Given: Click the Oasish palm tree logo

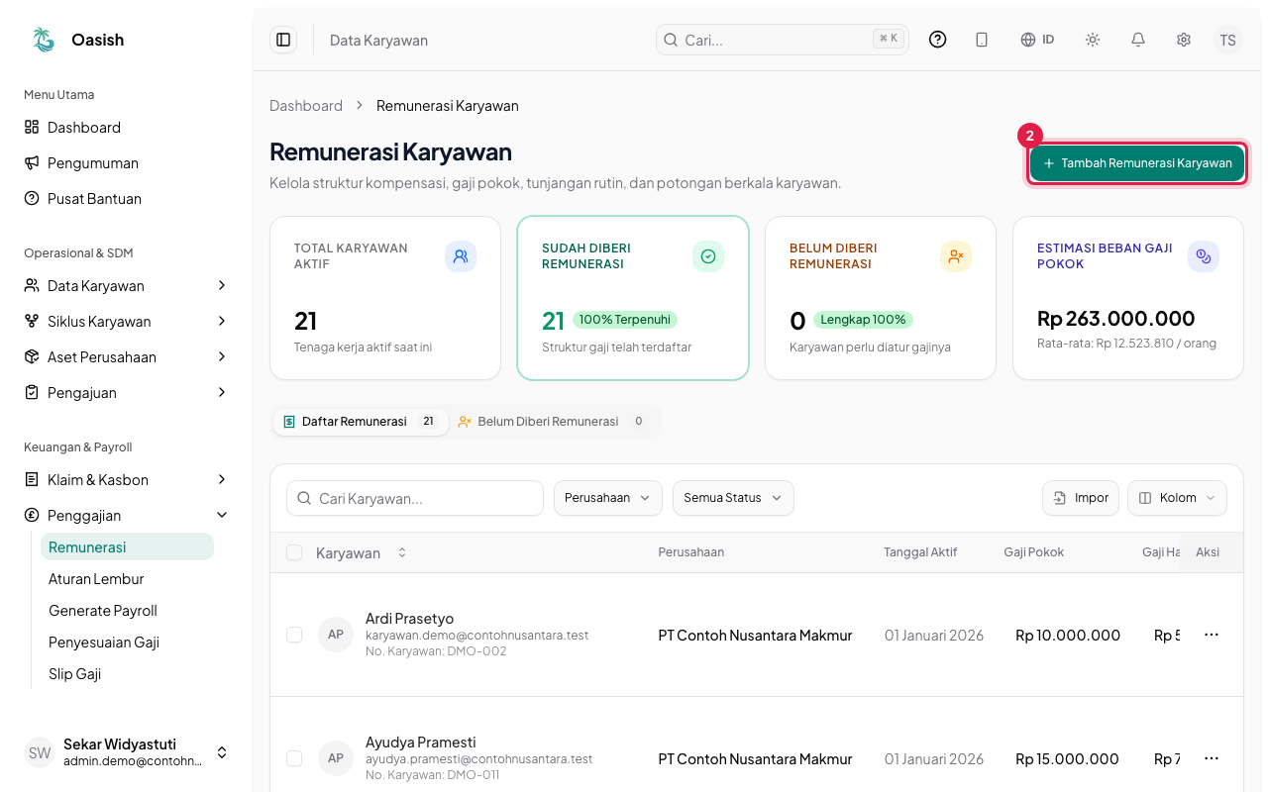Looking at the screenshot, I should (x=44, y=40).
